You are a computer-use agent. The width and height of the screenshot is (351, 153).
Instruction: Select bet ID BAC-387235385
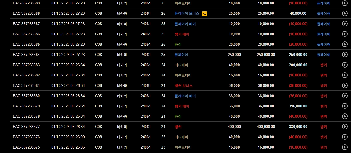(26, 45)
